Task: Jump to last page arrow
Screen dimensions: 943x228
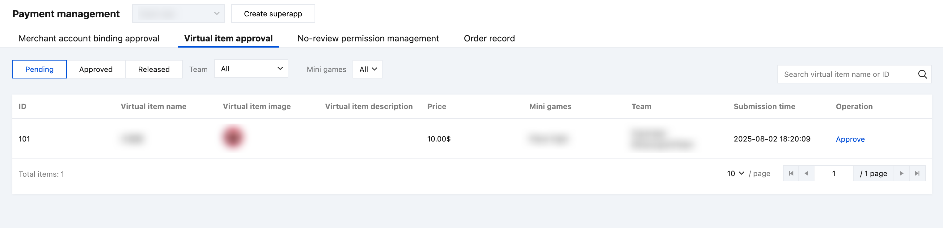Action: [917, 173]
